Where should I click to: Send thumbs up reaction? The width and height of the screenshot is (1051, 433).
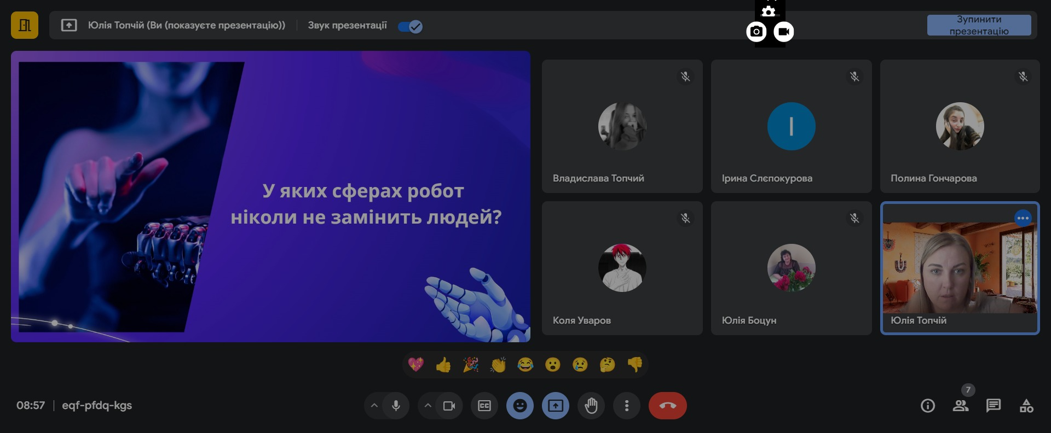click(x=443, y=365)
